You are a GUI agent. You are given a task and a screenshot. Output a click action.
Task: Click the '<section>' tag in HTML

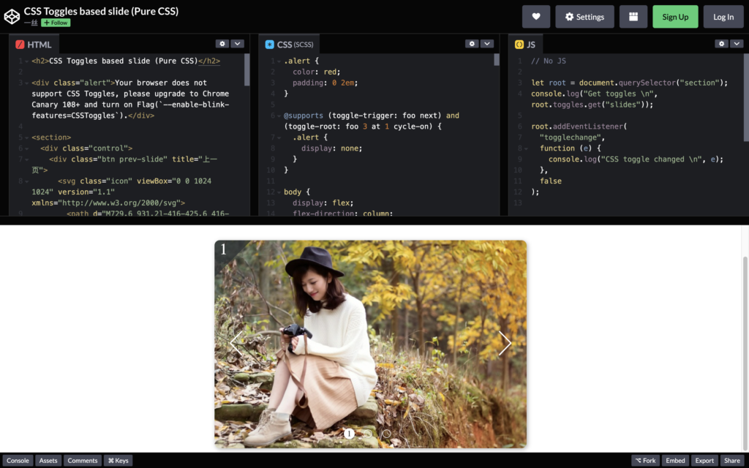[x=51, y=137]
